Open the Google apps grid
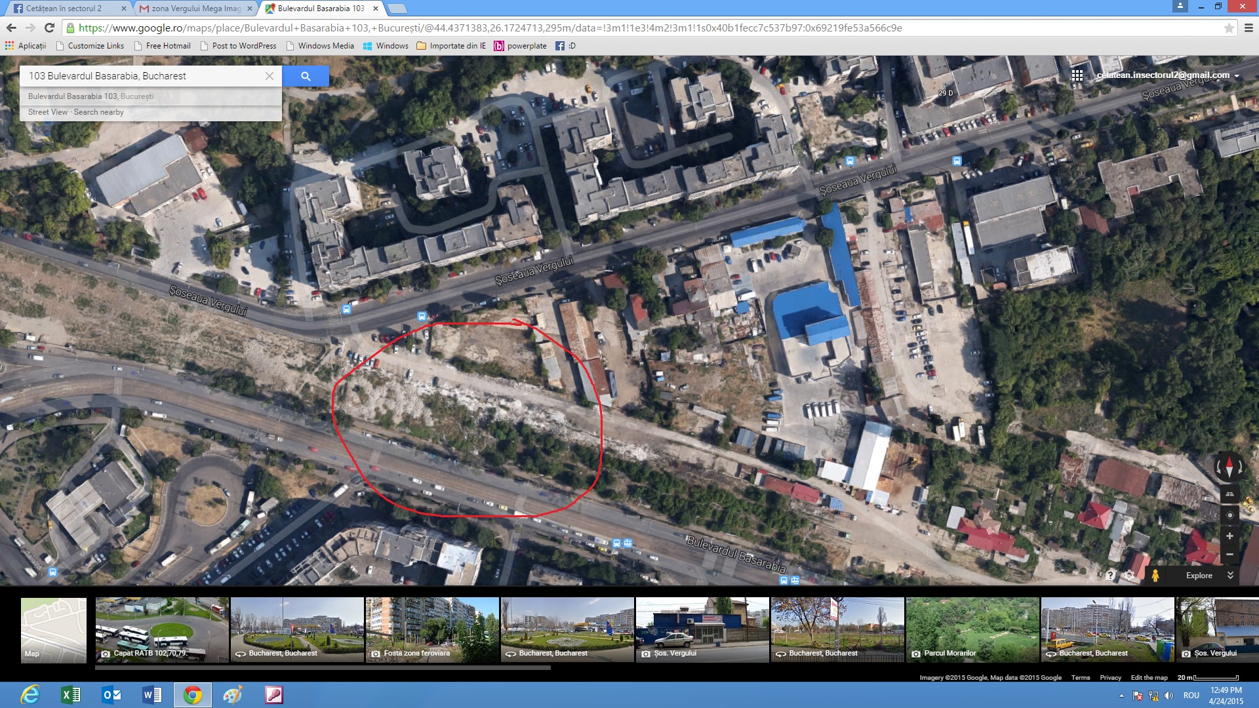Image resolution: width=1259 pixels, height=708 pixels. [1077, 75]
